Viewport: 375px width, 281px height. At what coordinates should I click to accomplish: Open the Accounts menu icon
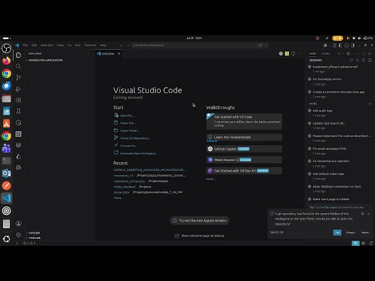(18, 224)
